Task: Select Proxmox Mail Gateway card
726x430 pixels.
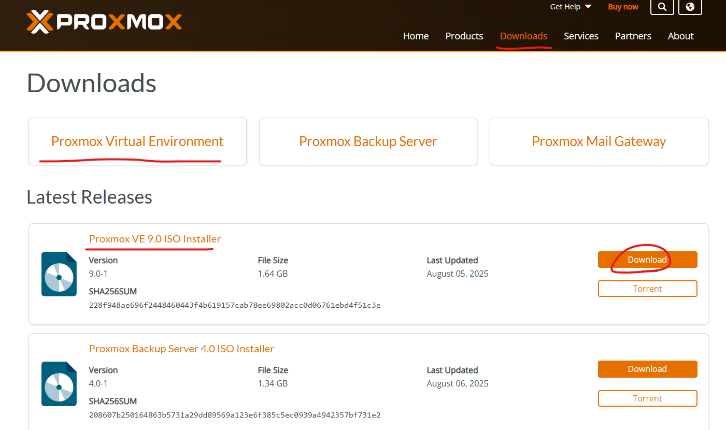Action: tap(599, 141)
